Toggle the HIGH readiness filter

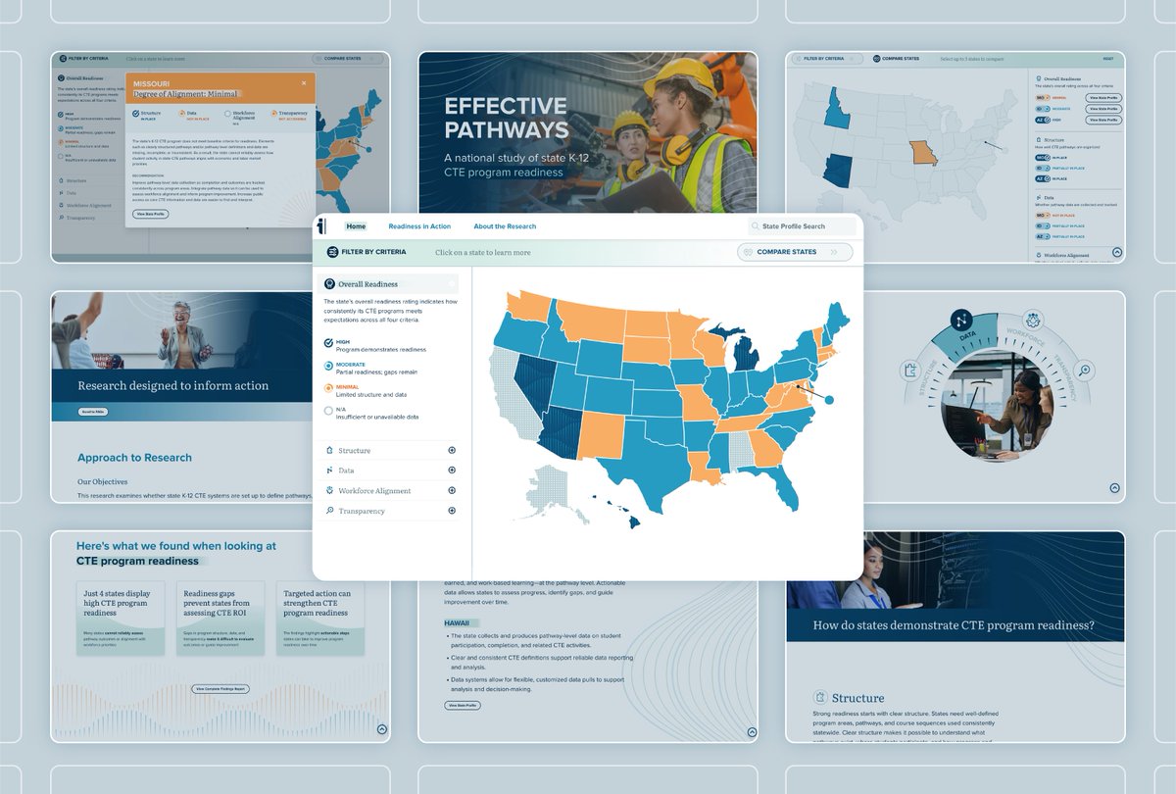[x=328, y=343]
